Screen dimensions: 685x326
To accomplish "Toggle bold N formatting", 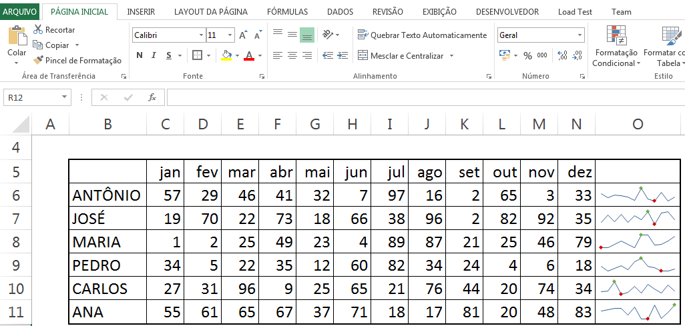I will click(x=140, y=55).
